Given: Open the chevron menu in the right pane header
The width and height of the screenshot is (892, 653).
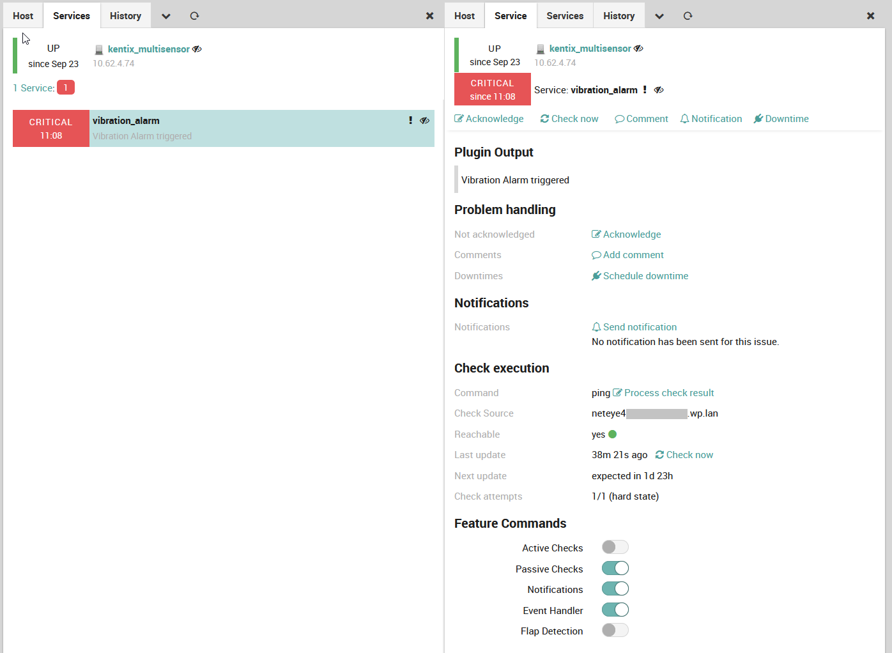Looking at the screenshot, I should pyautogui.click(x=659, y=15).
